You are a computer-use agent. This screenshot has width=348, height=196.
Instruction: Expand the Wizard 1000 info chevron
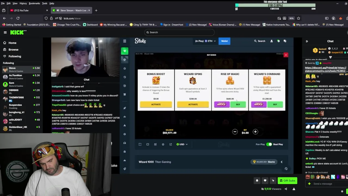[282, 162]
